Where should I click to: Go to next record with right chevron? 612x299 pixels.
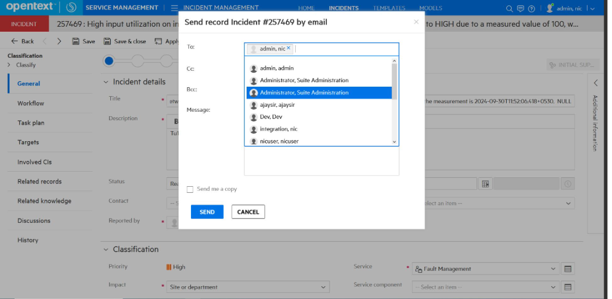click(x=60, y=41)
